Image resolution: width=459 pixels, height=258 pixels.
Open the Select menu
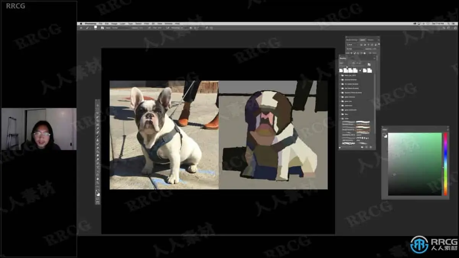pos(138,24)
